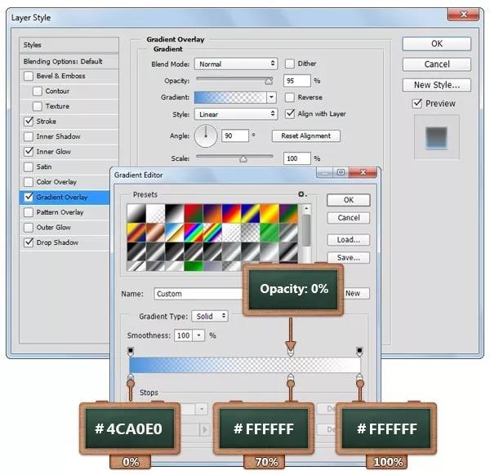The height and width of the screenshot is (475, 490).
Task: Tick the Reverse gradient checkbox
Action: (290, 97)
